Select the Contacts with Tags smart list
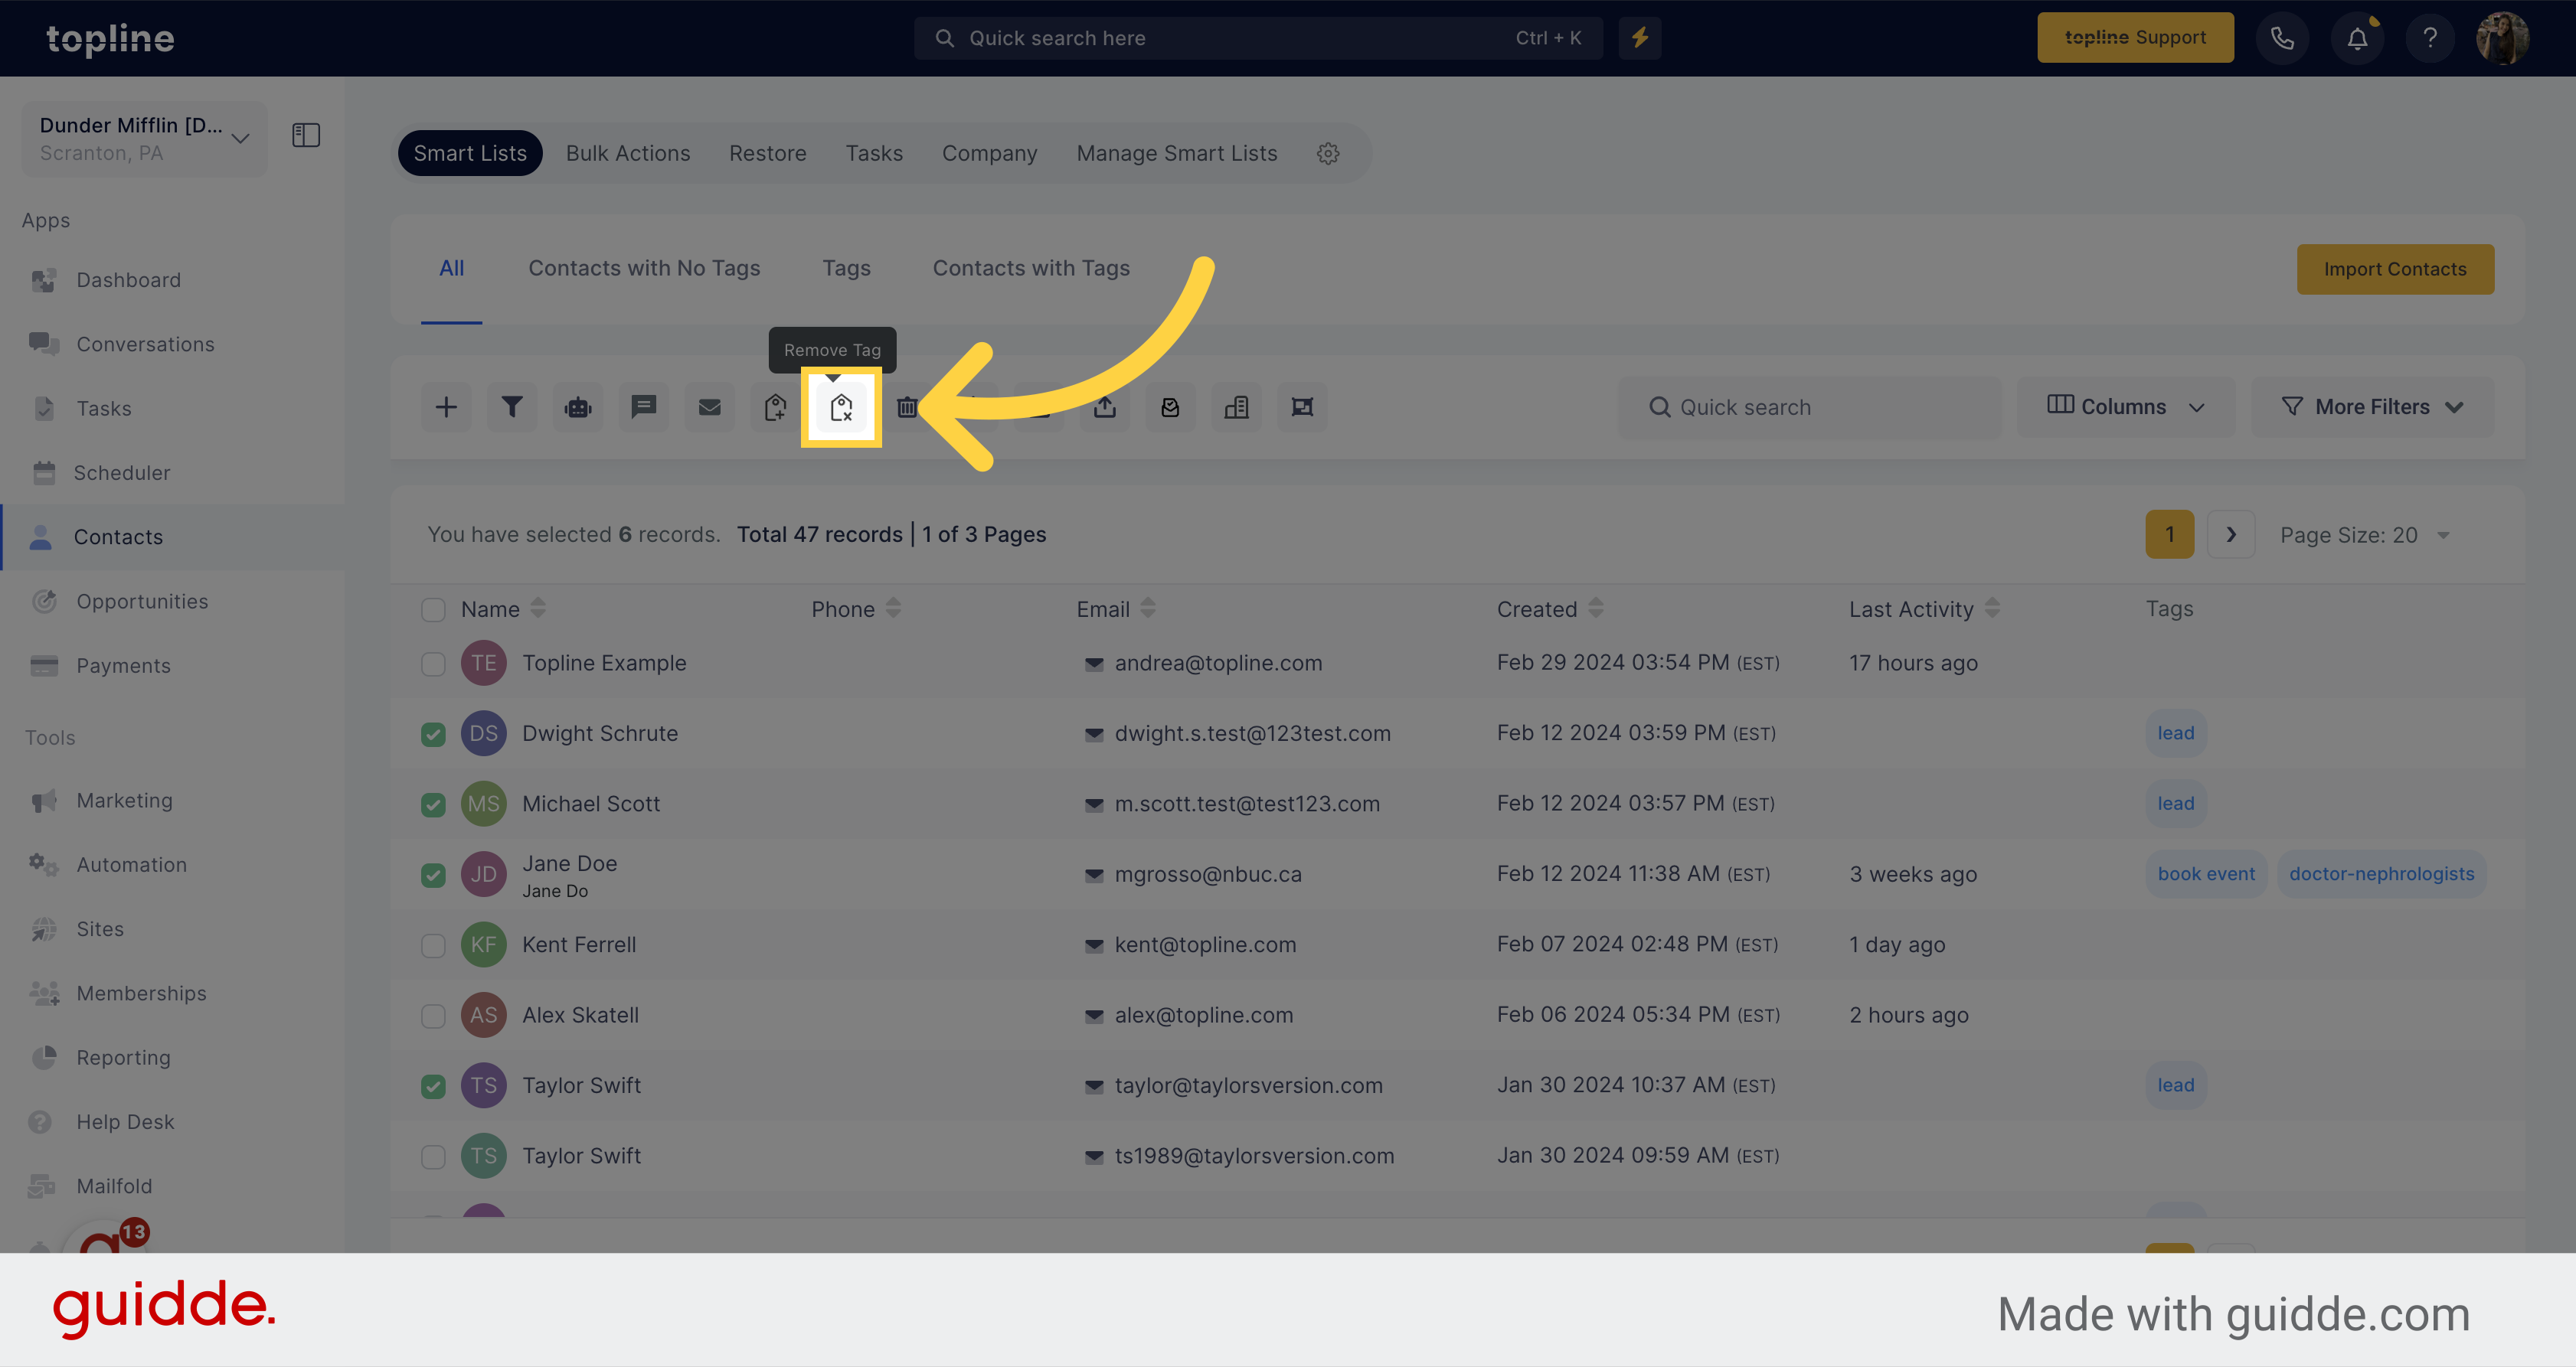The height and width of the screenshot is (1367, 2576). [x=1031, y=269]
